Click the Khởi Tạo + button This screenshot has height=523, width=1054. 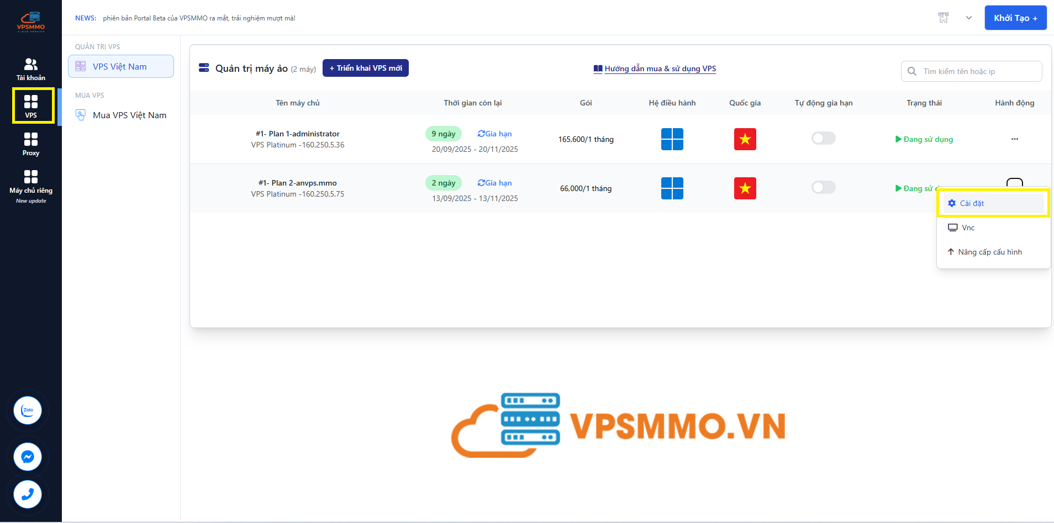1015,18
